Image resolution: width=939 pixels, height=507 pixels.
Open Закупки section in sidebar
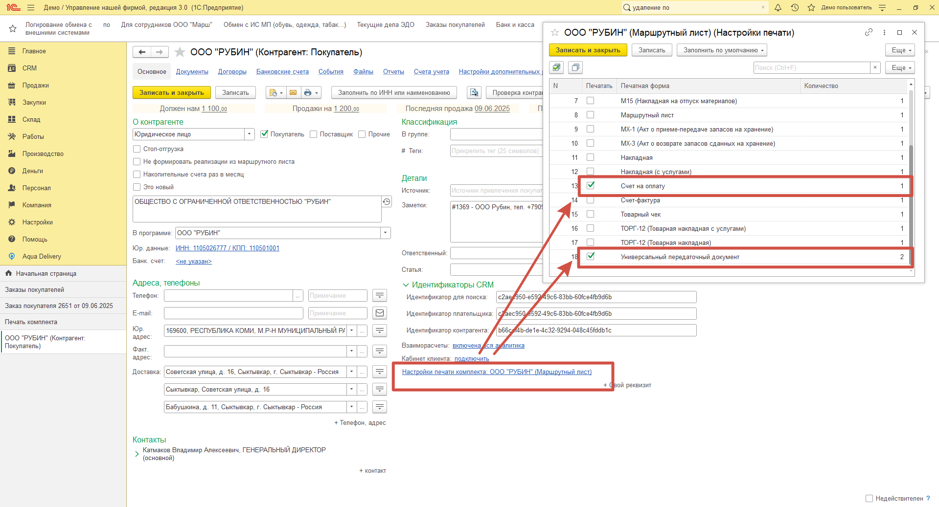34,102
